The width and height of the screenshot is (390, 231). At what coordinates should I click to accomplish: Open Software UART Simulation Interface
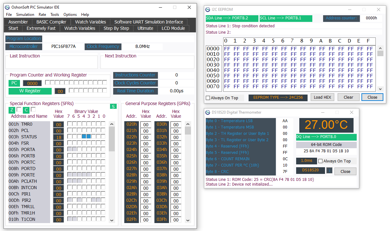point(149,22)
